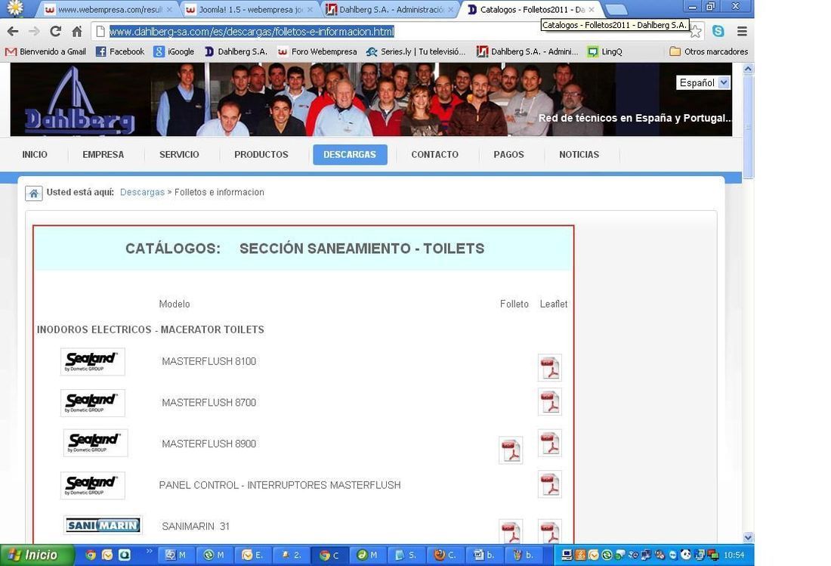Open PAGOS menu item
This screenshot has height=566, width=831.
pyautogui.click(x=508, y=154)
